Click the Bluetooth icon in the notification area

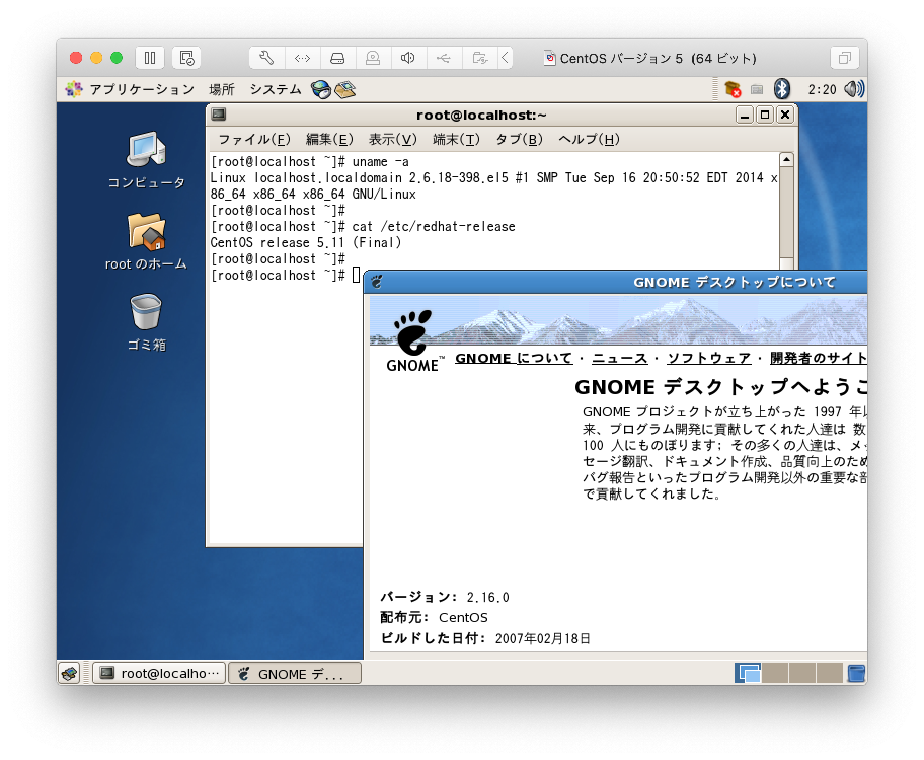782,89
